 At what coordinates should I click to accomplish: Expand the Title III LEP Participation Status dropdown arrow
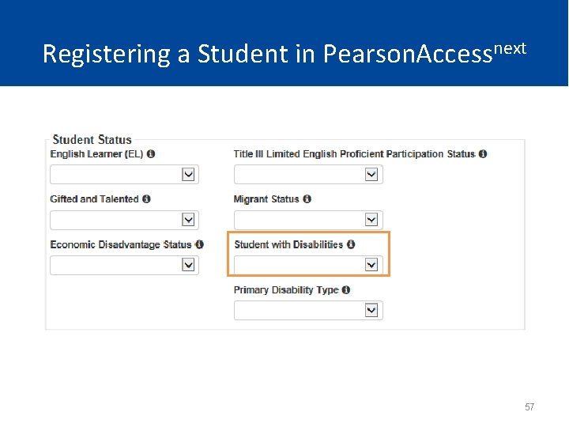371,175
